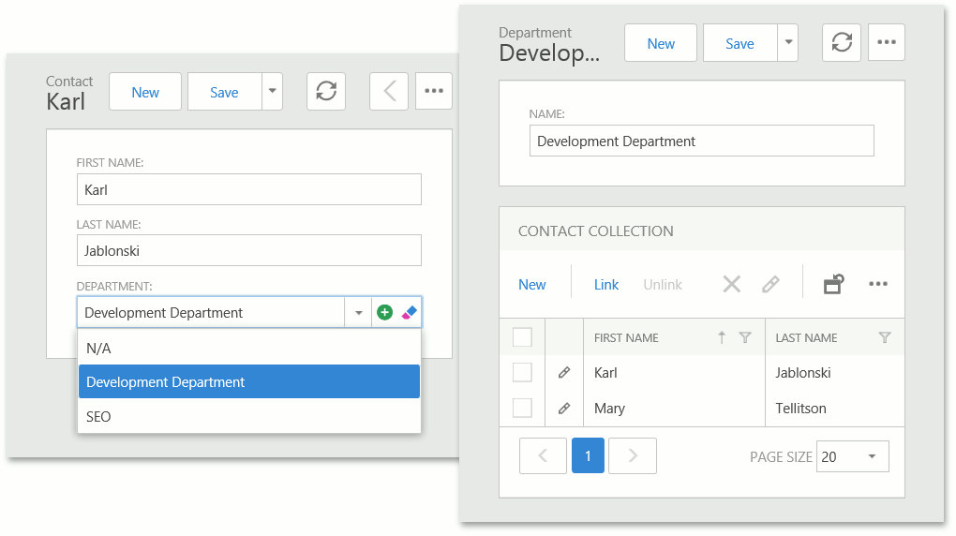Toggle the Department combo box arrow
The width and height of the screenshot is (956, 536).
(358, 312)
